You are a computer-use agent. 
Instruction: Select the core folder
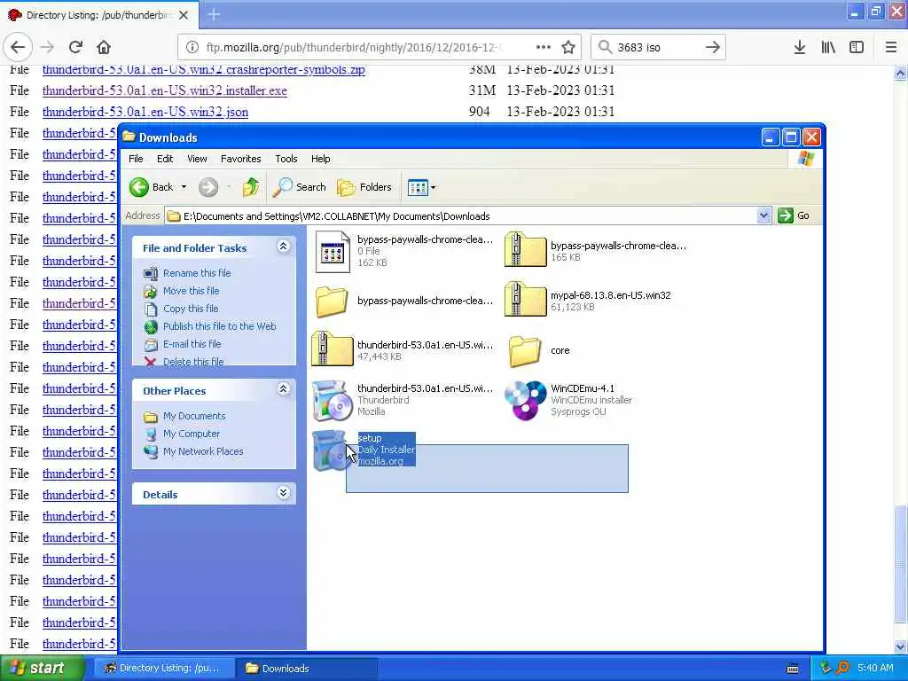pyautogui.click(x=525, y=350)
